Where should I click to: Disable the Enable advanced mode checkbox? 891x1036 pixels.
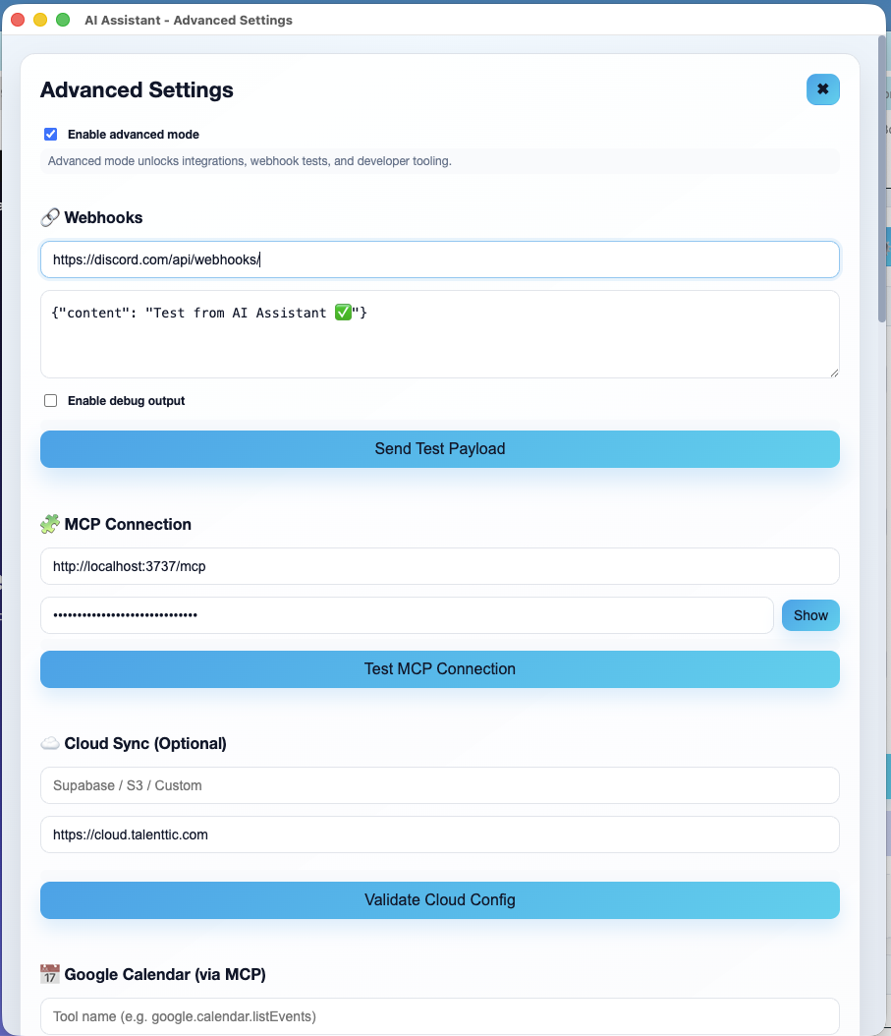[x=50, y=134]
